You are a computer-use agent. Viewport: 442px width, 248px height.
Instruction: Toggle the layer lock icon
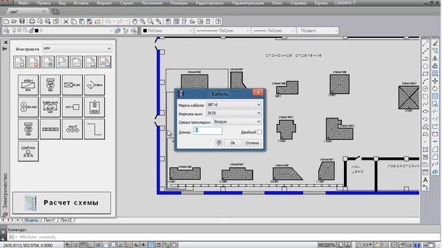(31, 30)
